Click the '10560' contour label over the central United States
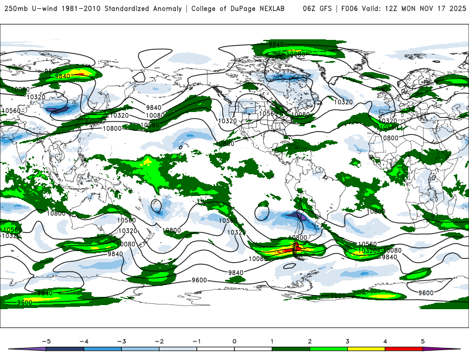 coord(269,113)
